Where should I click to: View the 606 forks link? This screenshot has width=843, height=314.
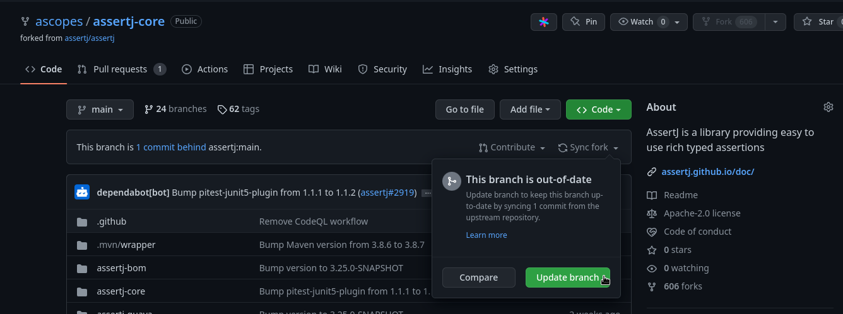683,286
